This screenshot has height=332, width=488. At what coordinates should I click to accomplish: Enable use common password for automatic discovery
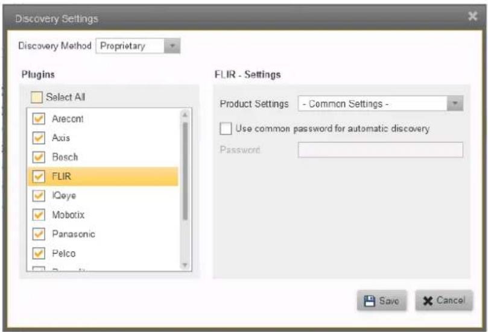pyautogui.click(x=226, y=128)
